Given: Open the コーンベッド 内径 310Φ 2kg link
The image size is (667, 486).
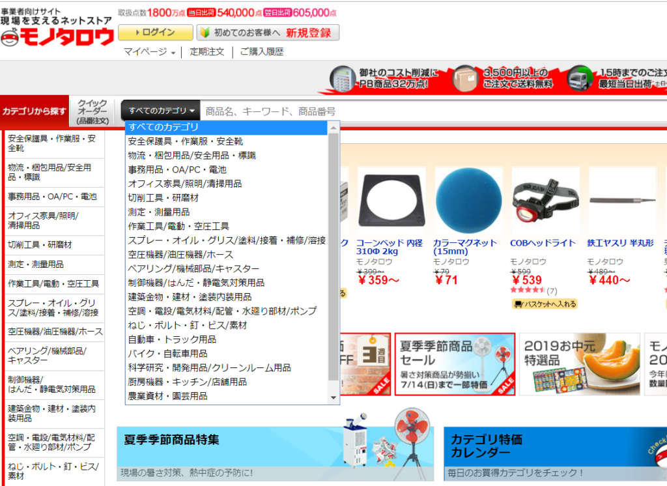Looking at the screenshot, I should (390, 247).
